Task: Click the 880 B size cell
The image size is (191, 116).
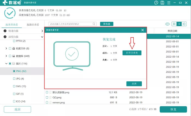Action: 114,97
